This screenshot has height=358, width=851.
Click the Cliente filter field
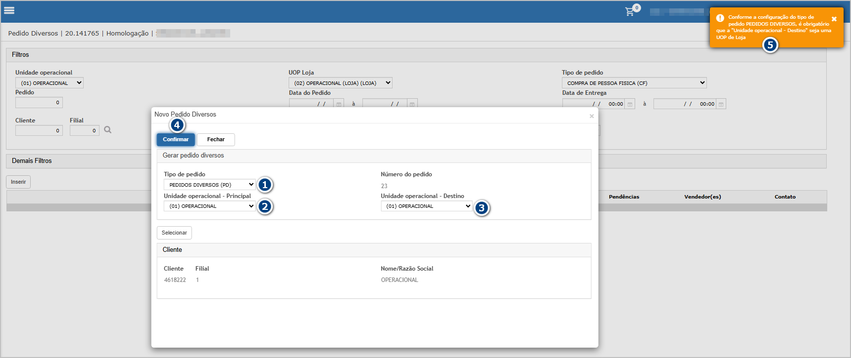coord(39,130)
